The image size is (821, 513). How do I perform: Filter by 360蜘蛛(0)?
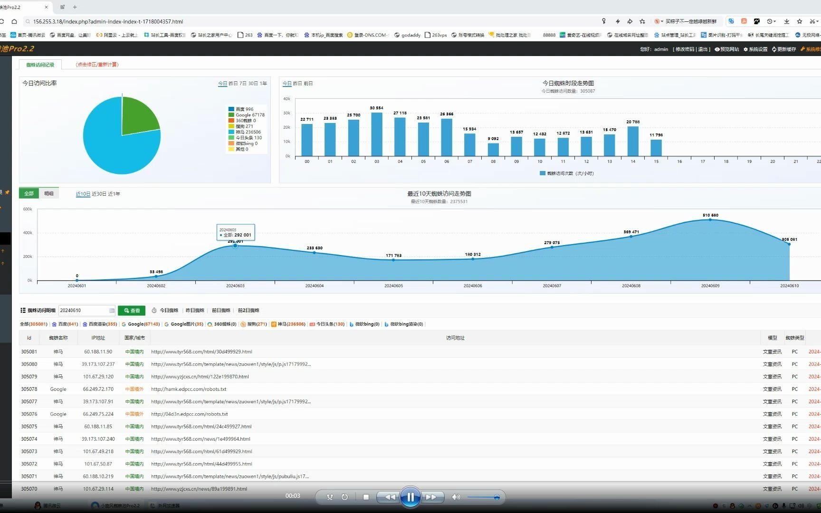click(222, 324)
